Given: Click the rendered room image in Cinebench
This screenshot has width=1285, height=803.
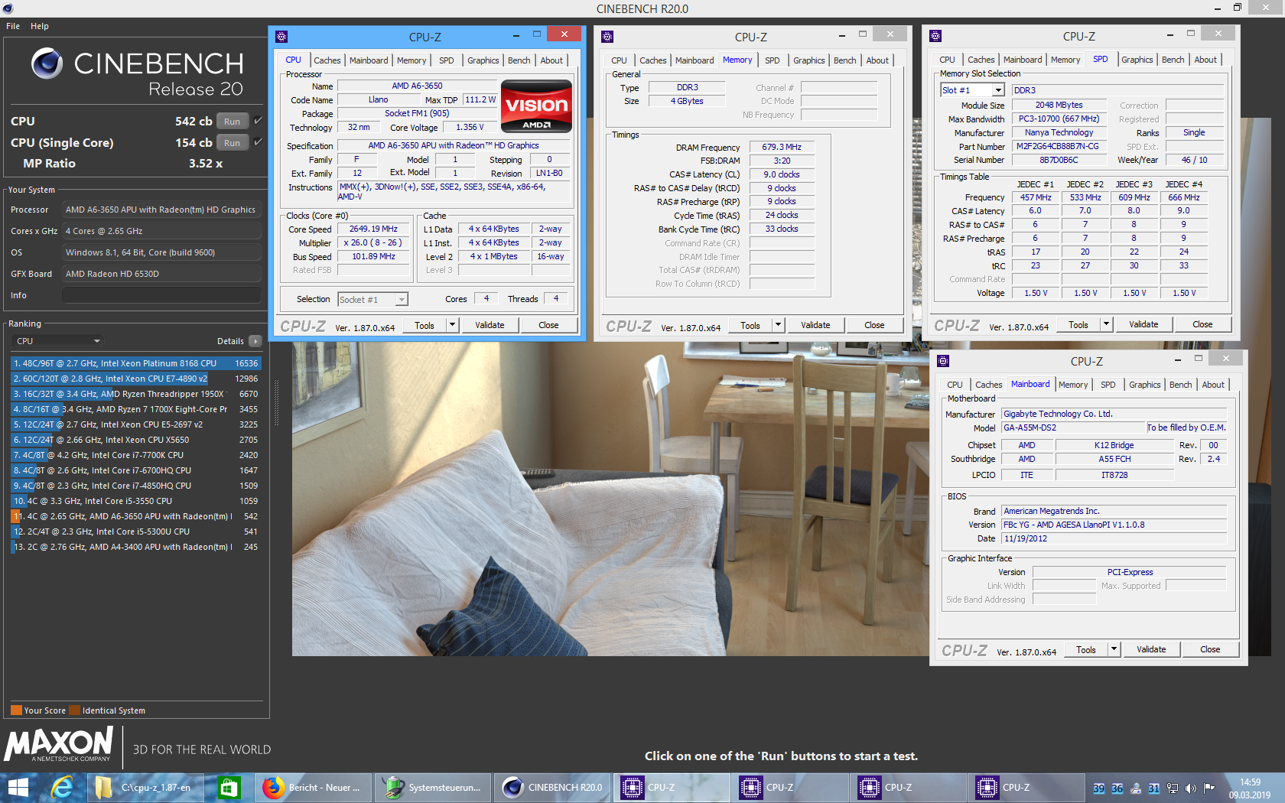Looking at the screenshot, I should [610, 499].
